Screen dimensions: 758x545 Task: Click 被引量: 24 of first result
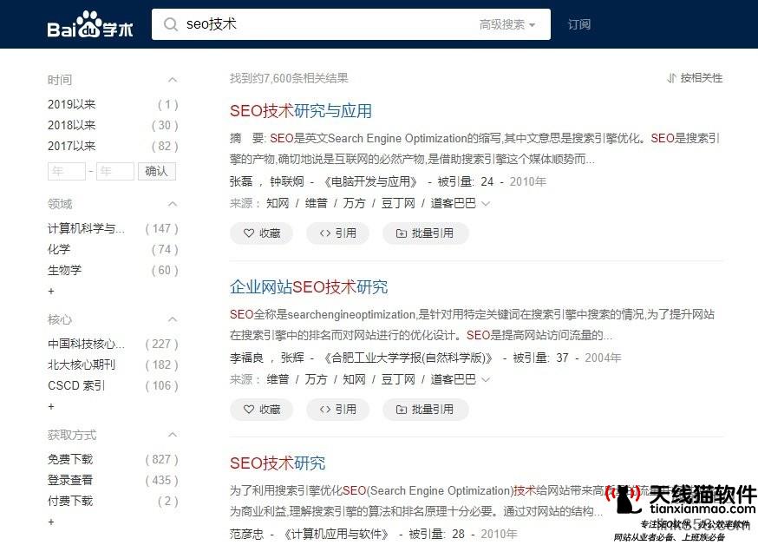[465, 182]
